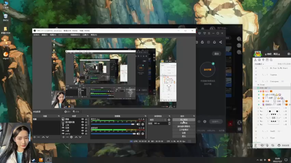Open OBS 设置 settings button

point(184,133)
